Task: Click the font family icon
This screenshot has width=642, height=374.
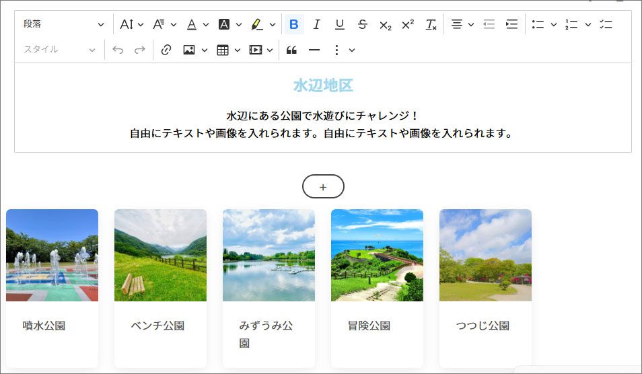Action: (159, 24)
